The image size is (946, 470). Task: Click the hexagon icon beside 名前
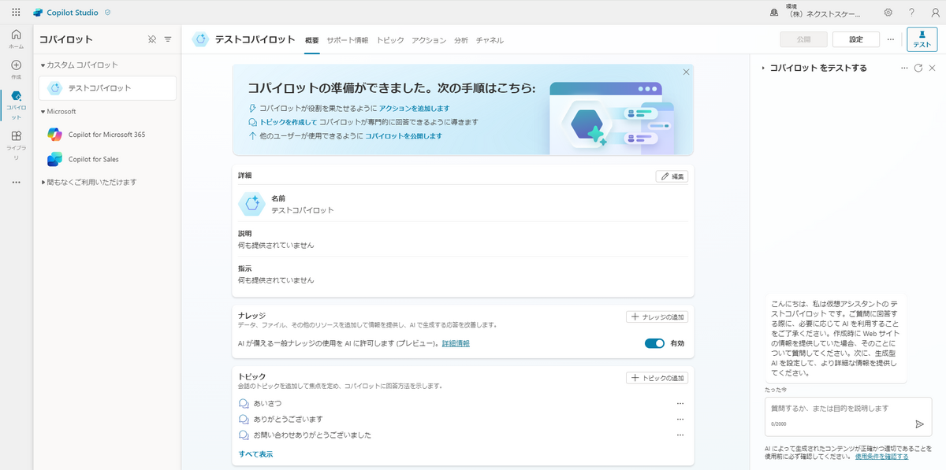coord(251,204)
